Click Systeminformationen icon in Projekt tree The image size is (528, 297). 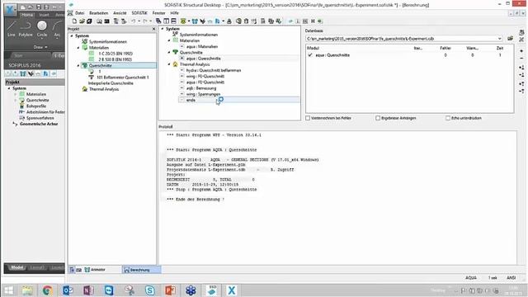(85, 41)
